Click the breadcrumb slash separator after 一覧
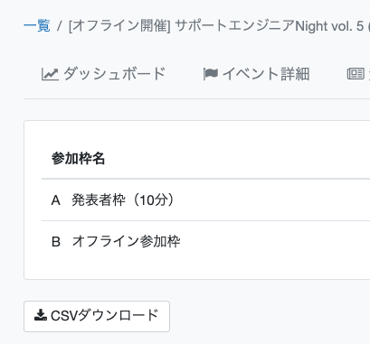The image size is (370, 344). 60,26
